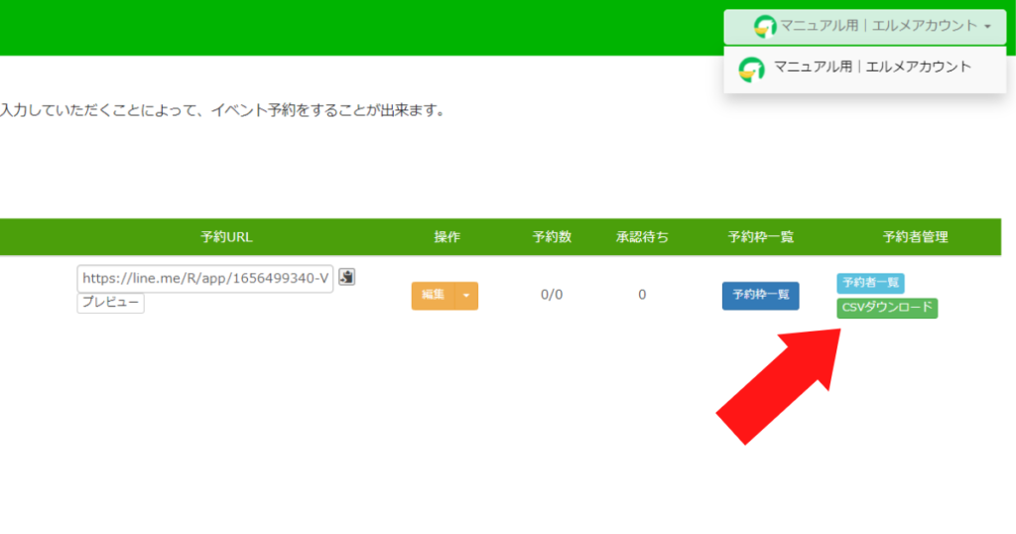Open the 予約者一覧 button

870,283
